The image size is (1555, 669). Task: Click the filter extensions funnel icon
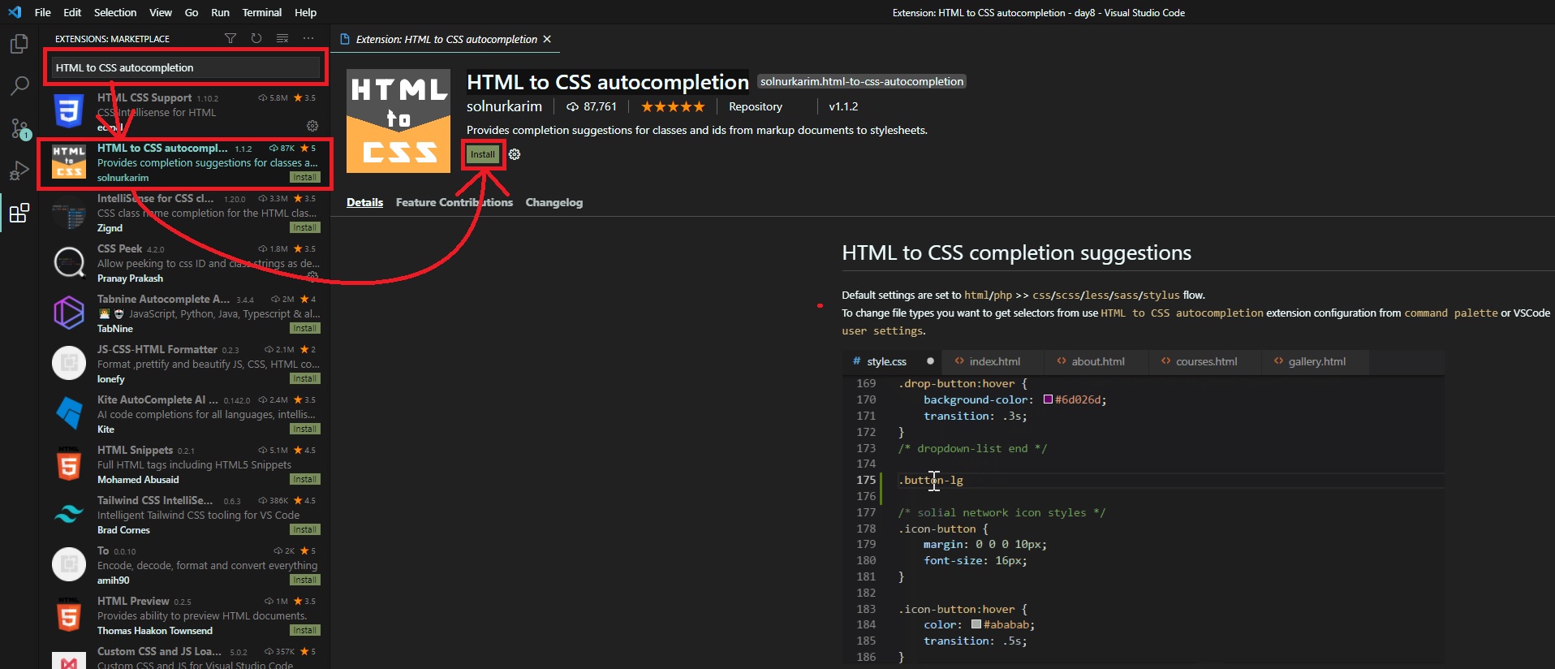pos(230,38)
